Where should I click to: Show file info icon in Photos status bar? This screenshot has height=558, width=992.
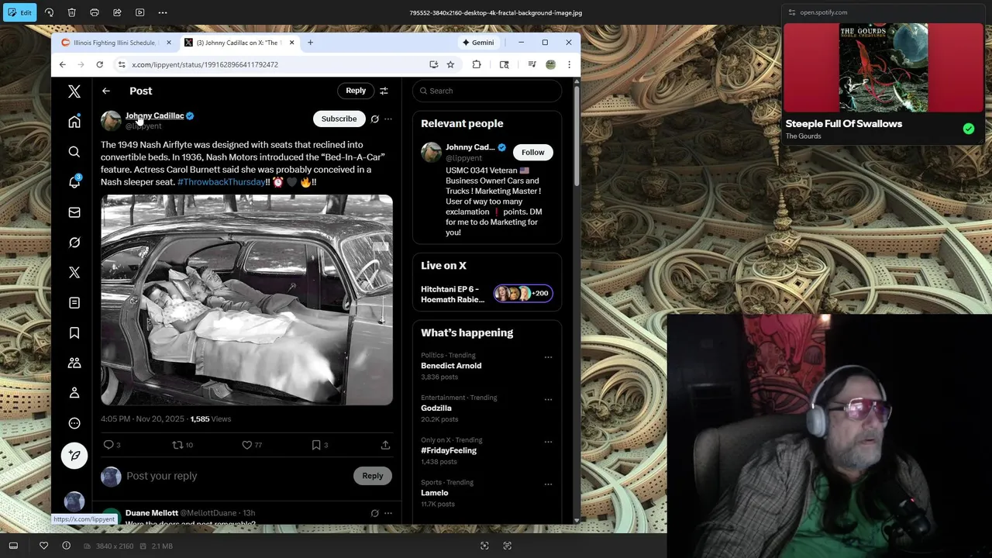point(66,546)
